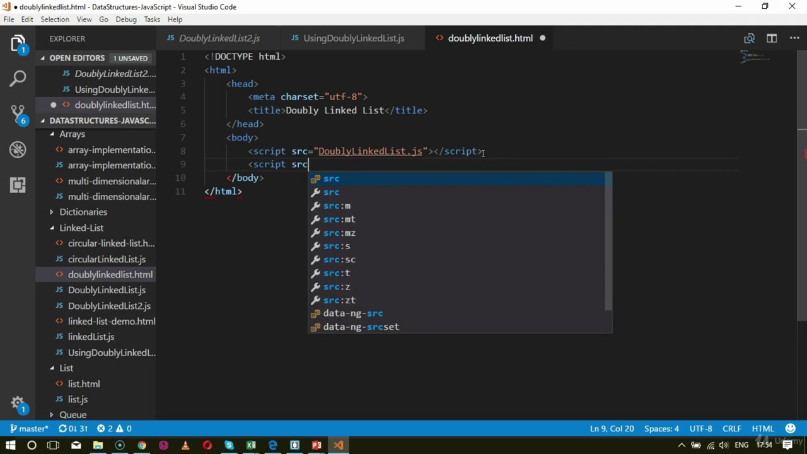Open Windows Start menu

pyautogui.click(x=10, y=445)
